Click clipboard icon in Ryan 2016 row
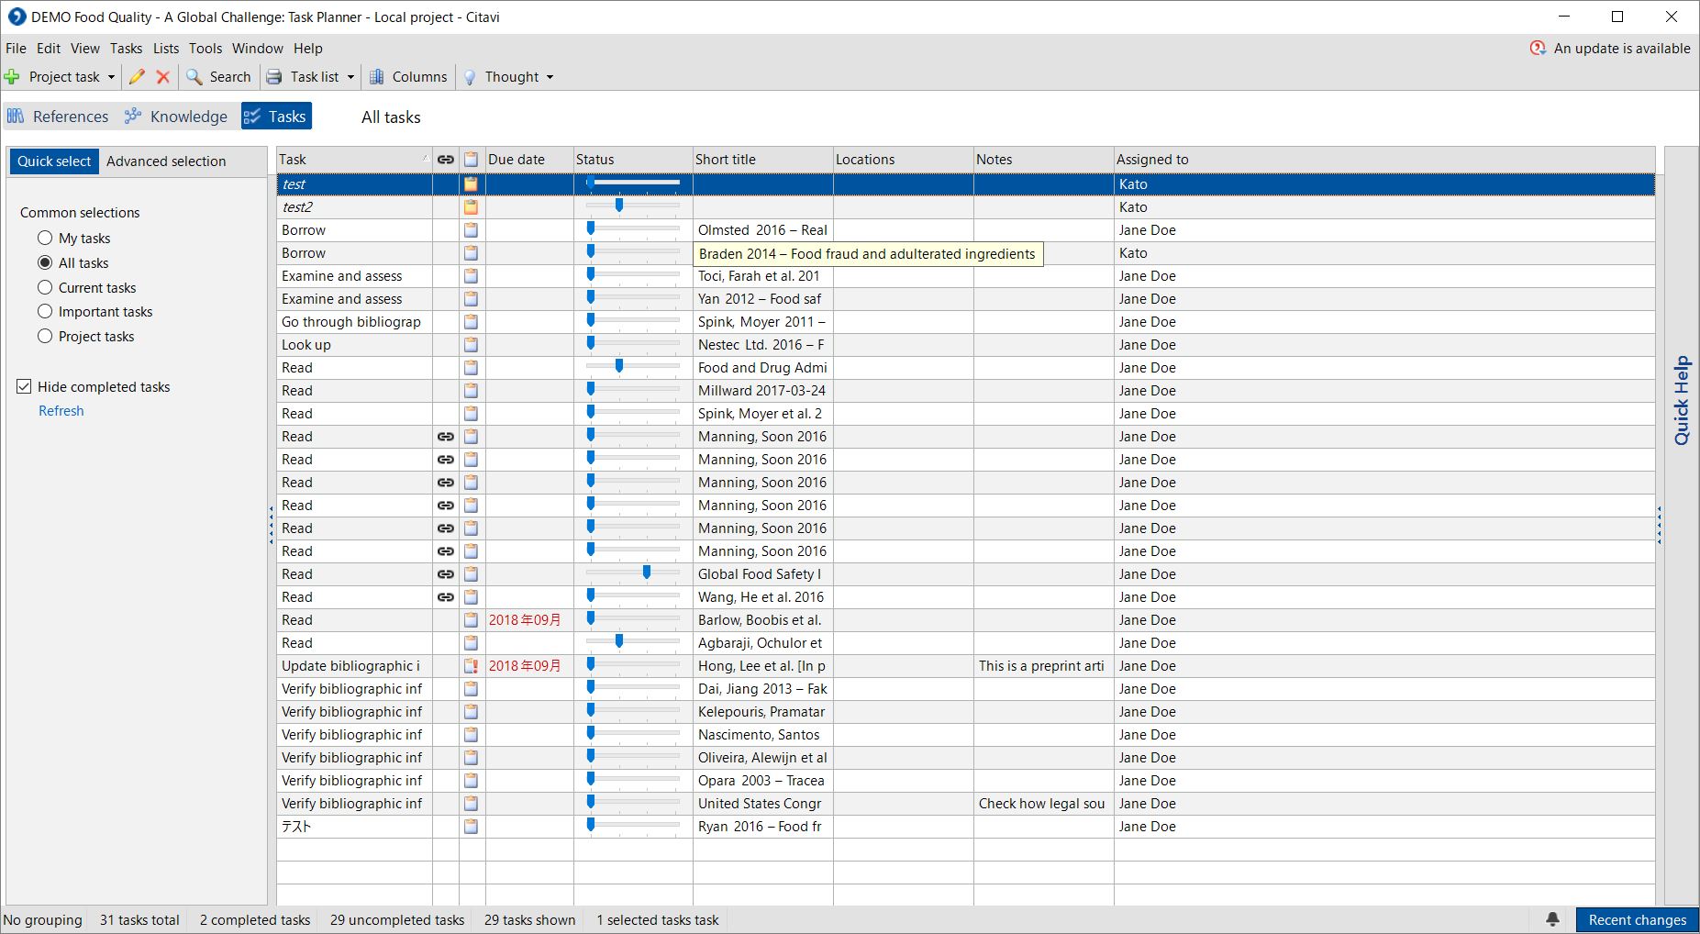Viewport: 1700px width, 934px height. click(472, 827)
